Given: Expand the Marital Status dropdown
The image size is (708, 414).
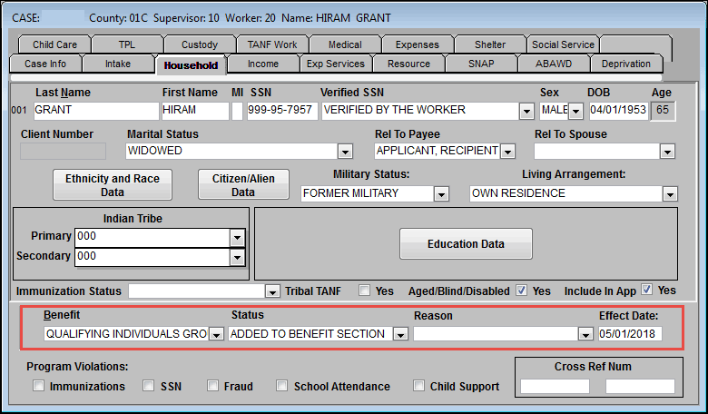Looking at the screenshot, I should click(346, 152).
